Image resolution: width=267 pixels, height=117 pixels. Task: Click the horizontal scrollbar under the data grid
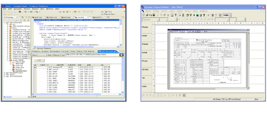pyautogui.click(x=78, y=94)
